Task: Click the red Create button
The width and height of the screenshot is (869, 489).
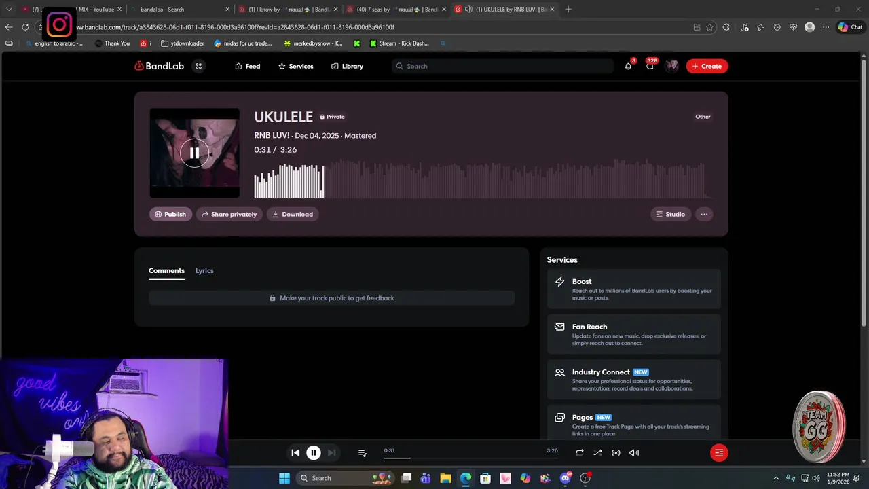Action: tap(707, 66)
